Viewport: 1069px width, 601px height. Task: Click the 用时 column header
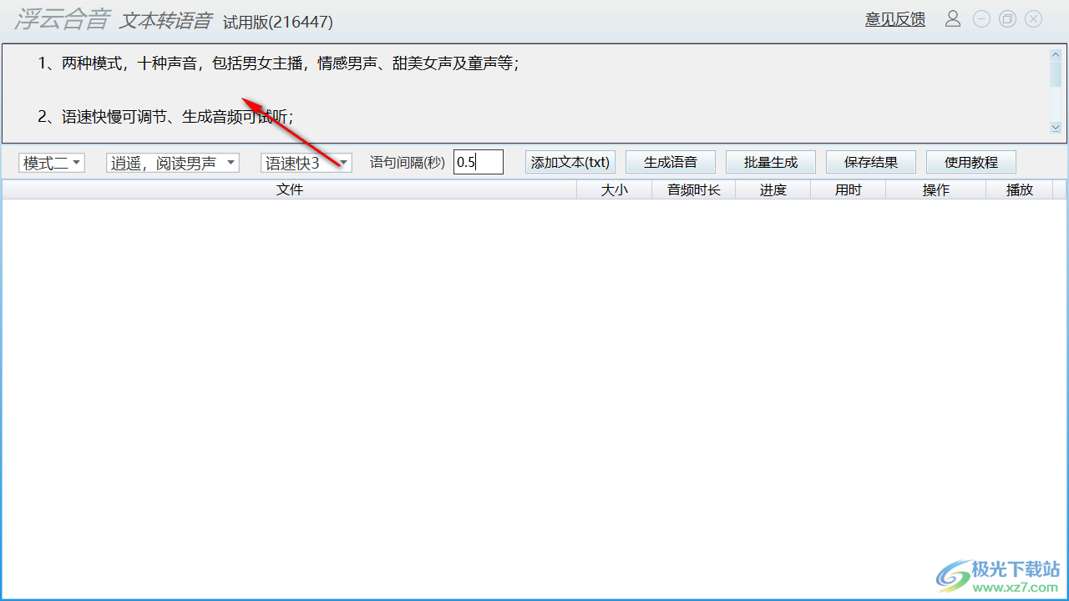pos(849,189)
